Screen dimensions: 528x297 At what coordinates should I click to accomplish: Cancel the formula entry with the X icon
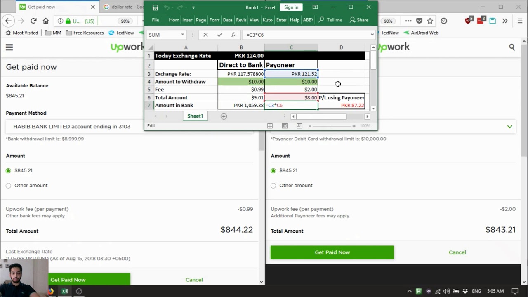(205, 35)
